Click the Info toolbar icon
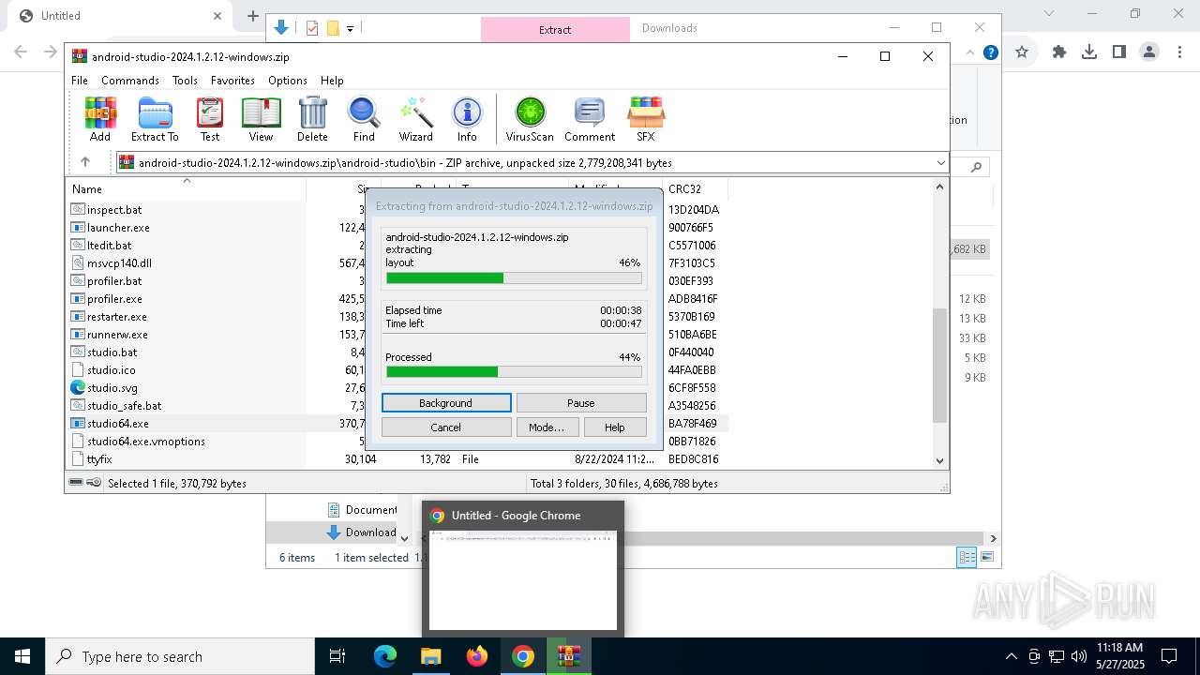Screen dimensions: 1200x675 click(x=467, y=119)
